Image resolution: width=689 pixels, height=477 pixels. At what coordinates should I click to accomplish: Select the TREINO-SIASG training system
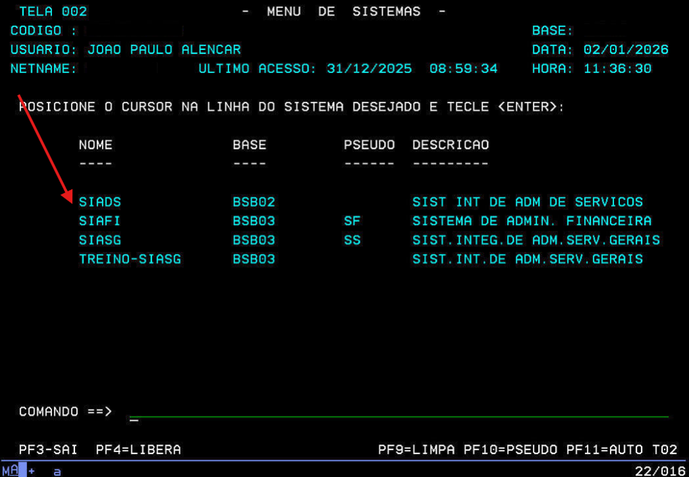[x=130, y=259]
